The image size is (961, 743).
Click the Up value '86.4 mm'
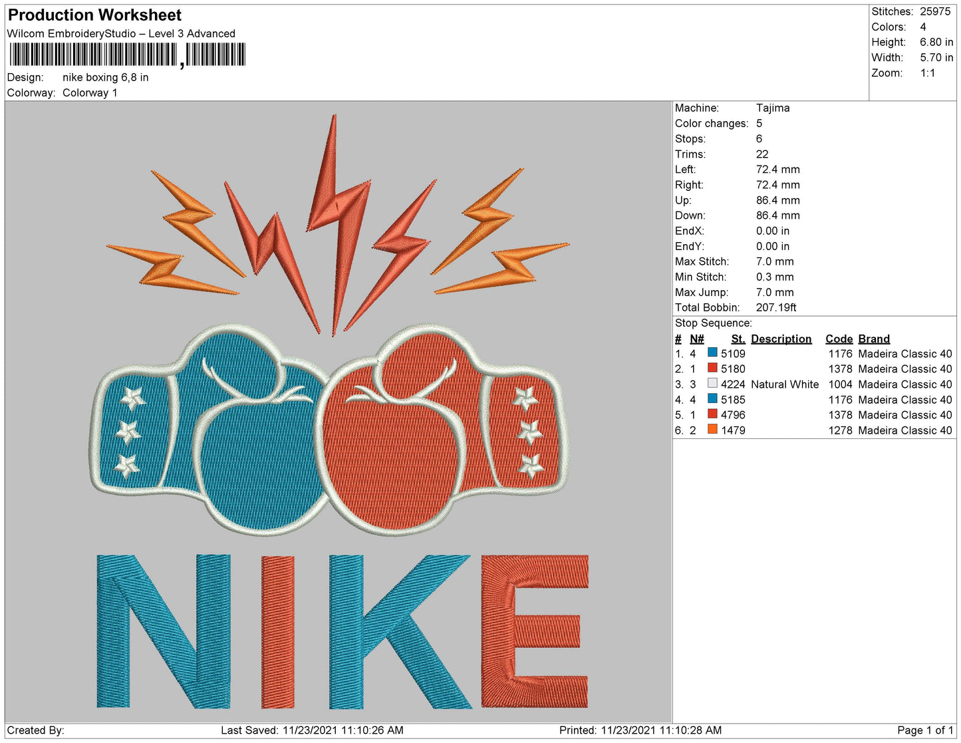click(x=777, y=200)
